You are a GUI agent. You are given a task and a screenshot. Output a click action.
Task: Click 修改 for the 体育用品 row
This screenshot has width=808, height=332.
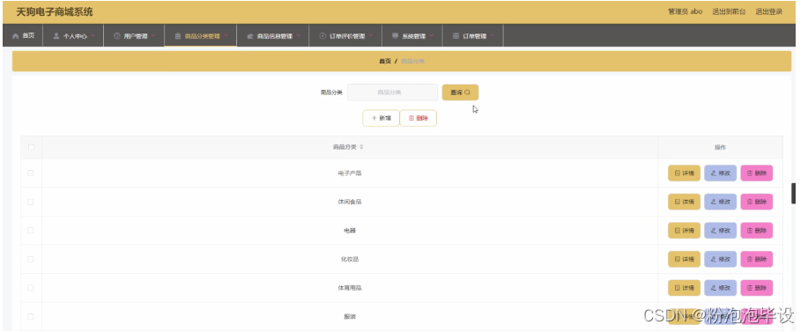pos(721,288)
